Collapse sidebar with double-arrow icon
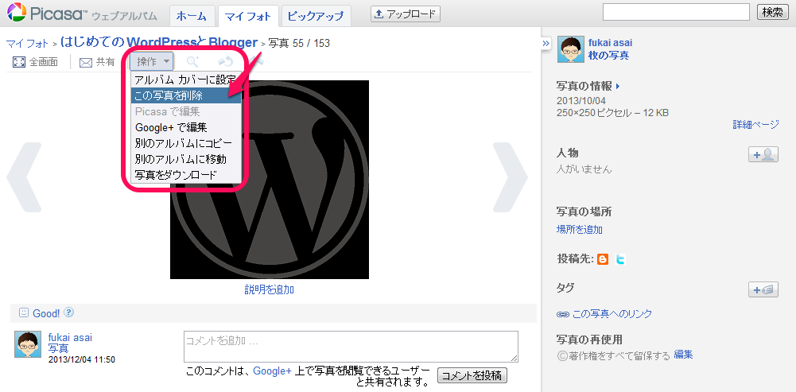796x392 pixels. (x=546, y=43)
